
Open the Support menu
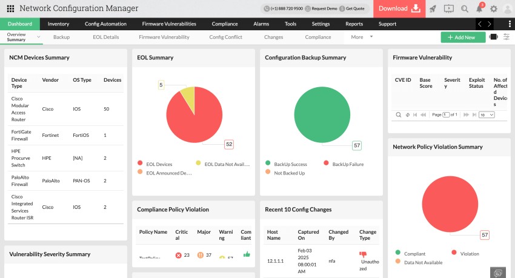click(387, 24)
